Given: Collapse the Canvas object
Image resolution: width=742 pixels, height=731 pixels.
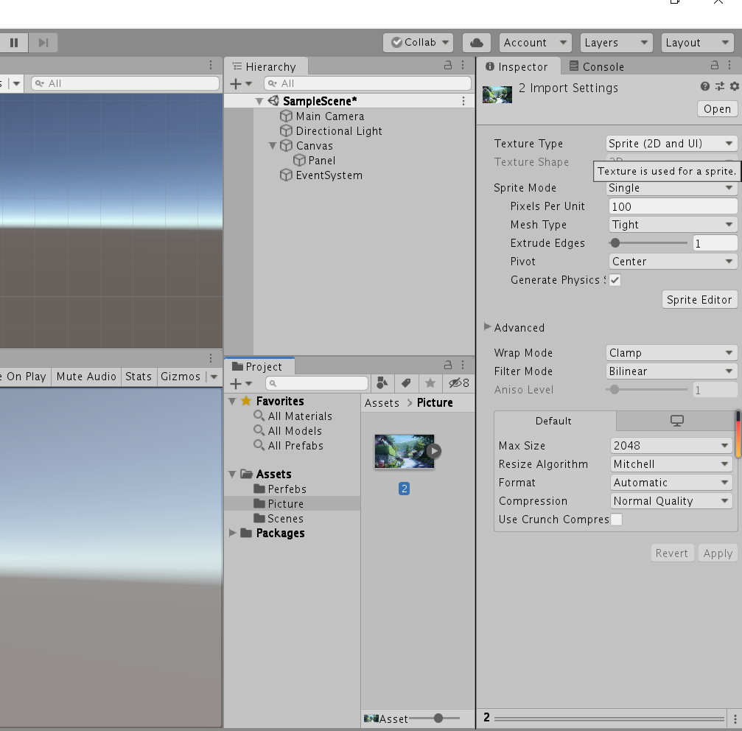Looking at the screenshot, I should click(x=272, y=146).
